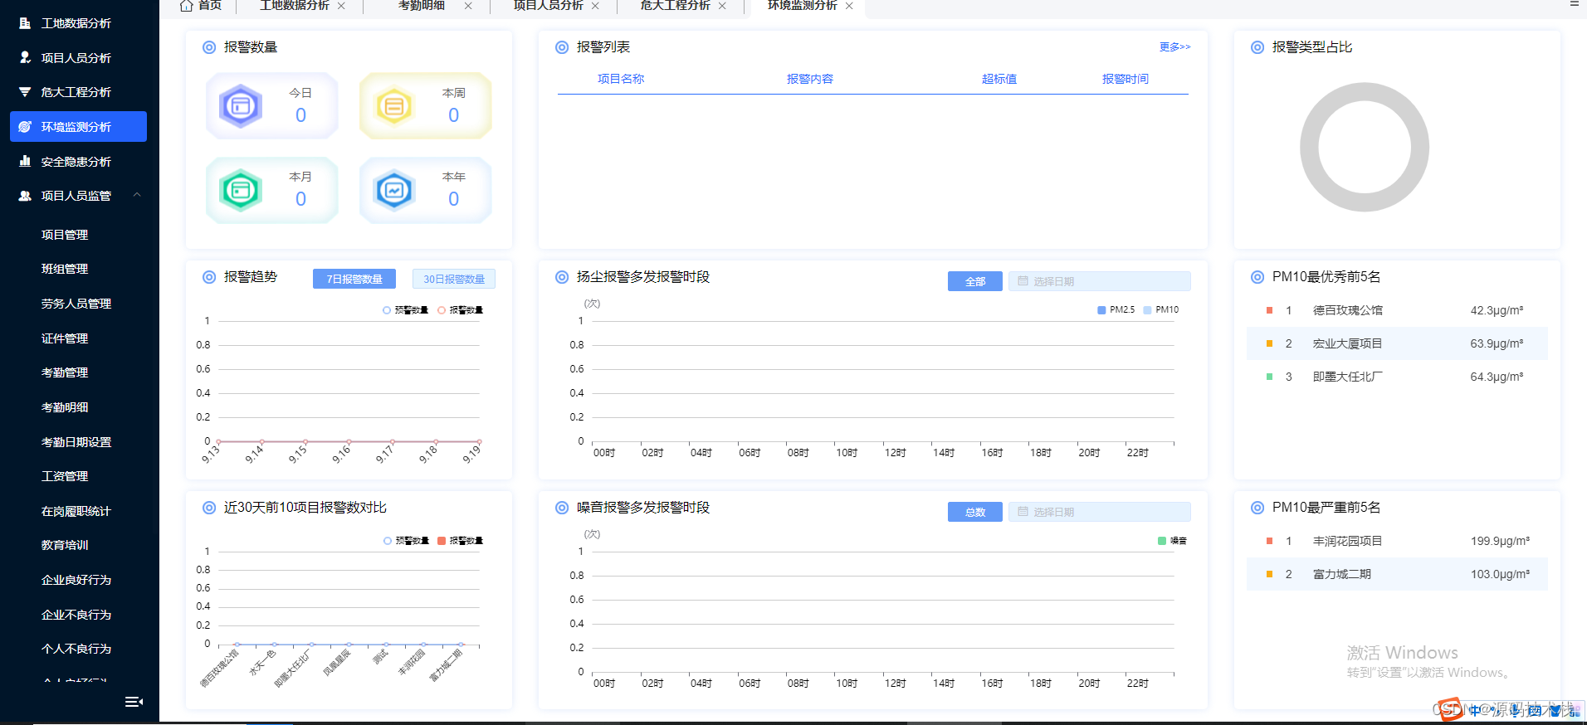
Task: Switch to the 考勤明细 tab
Action: 422,6
